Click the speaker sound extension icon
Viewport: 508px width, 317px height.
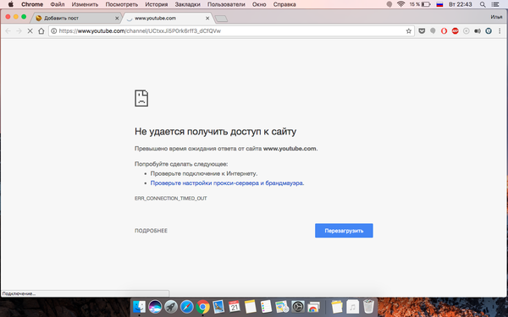point(478,31)
